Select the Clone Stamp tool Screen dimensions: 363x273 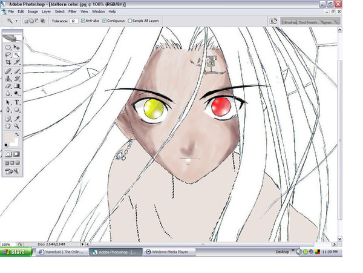point(8,79)
